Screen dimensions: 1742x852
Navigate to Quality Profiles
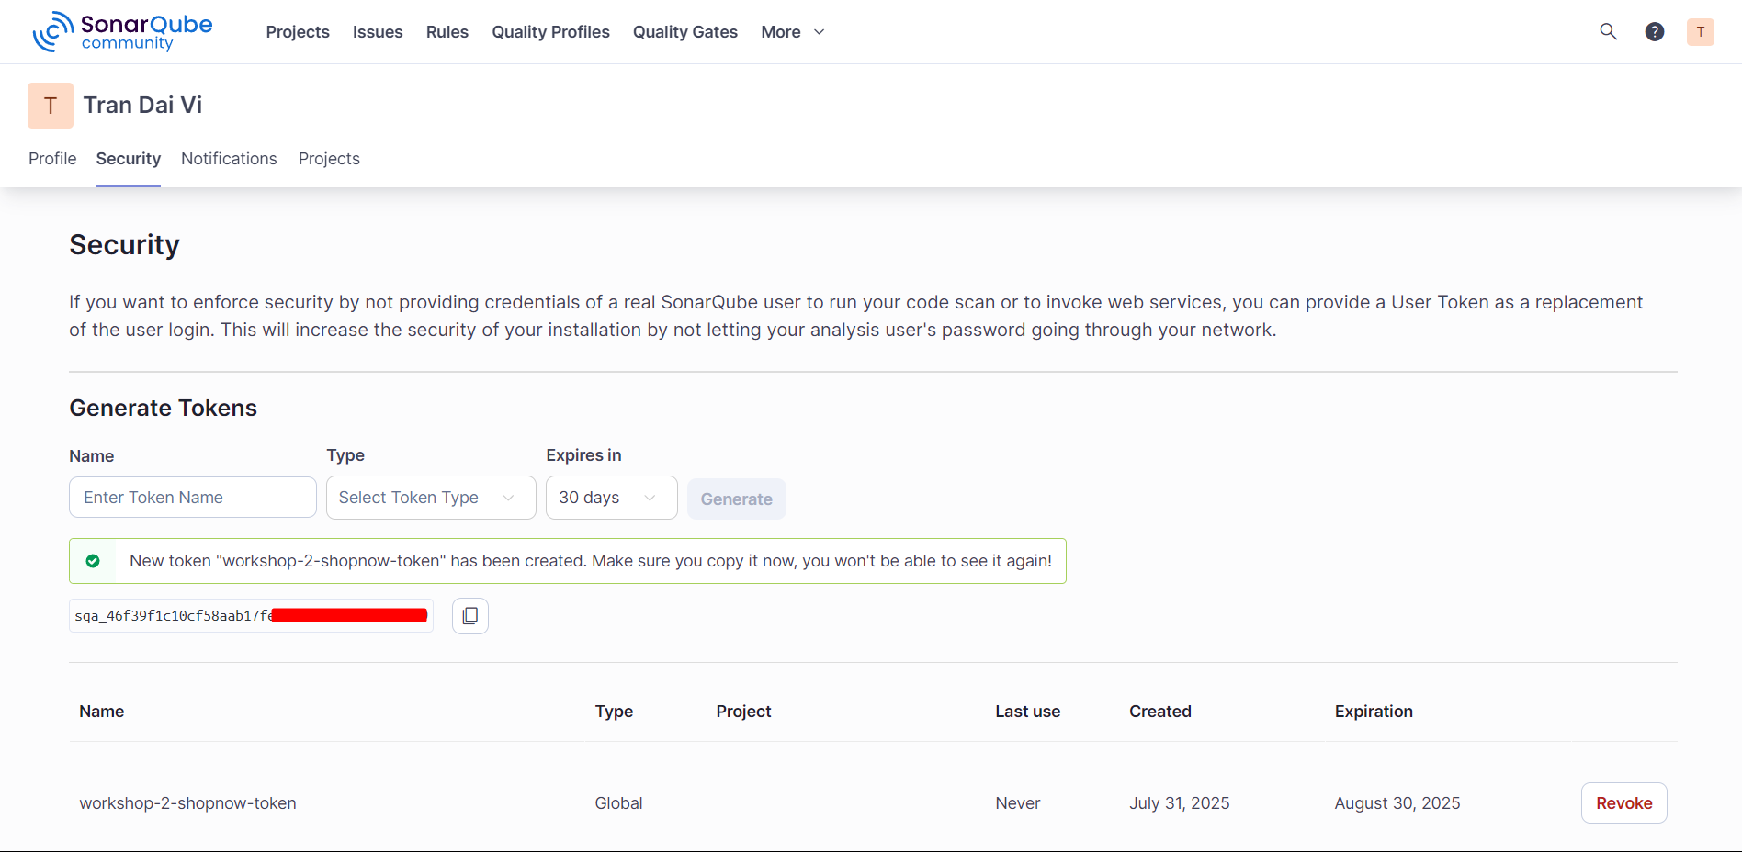tap(550, 32)
